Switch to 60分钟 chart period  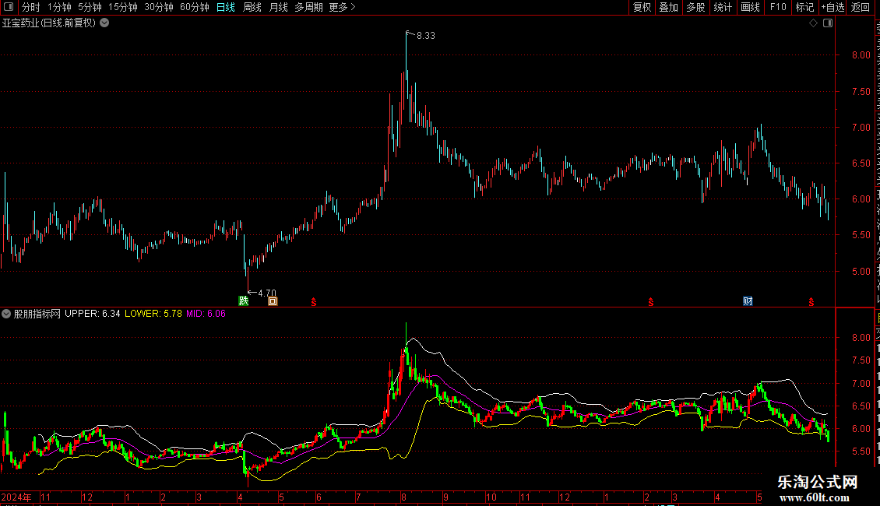[x=195, y=7]
